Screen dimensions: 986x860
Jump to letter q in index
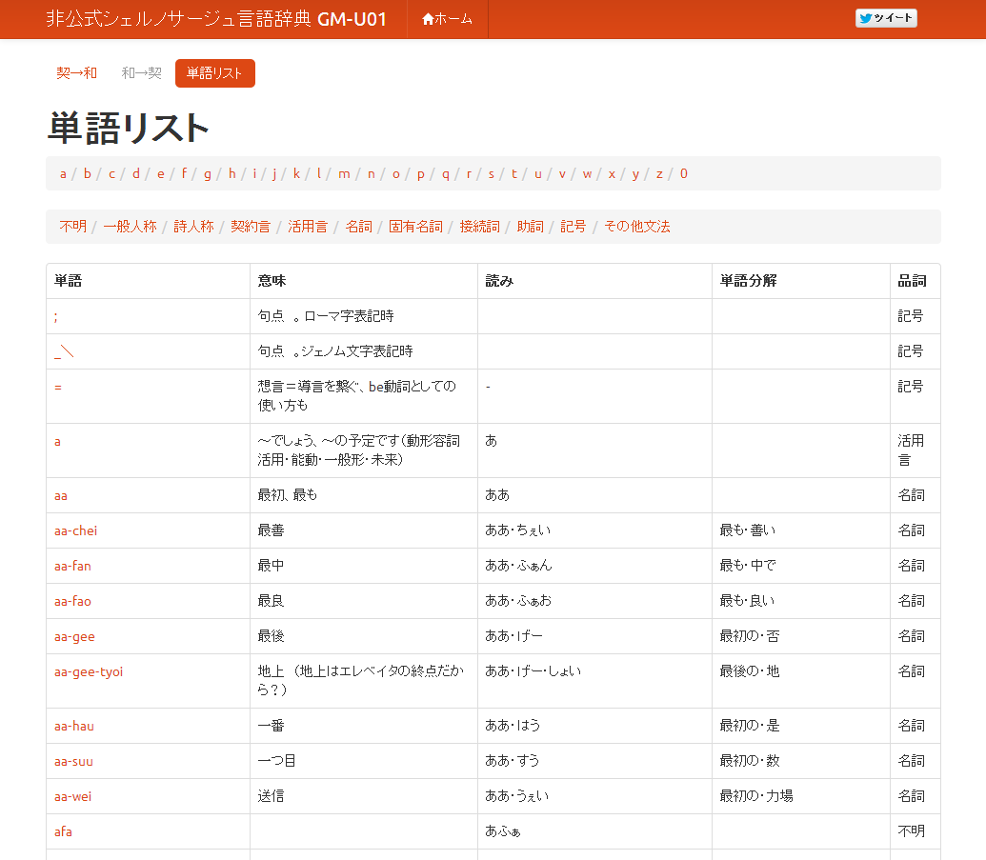pyautogui.click(x=445, y=174)
